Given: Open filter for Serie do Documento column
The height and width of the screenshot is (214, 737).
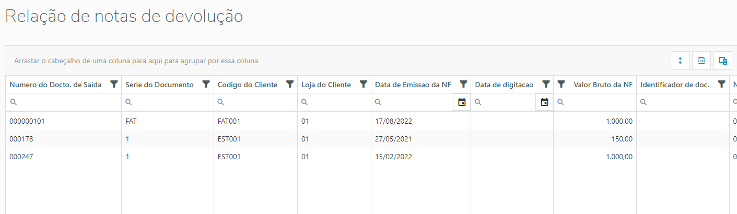Looking at the screenshot, I should tap(206, 84).
